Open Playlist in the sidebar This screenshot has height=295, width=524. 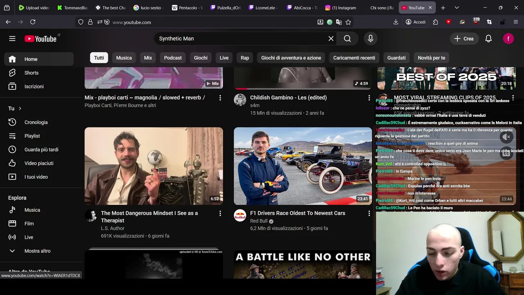(x=39, y=136)
